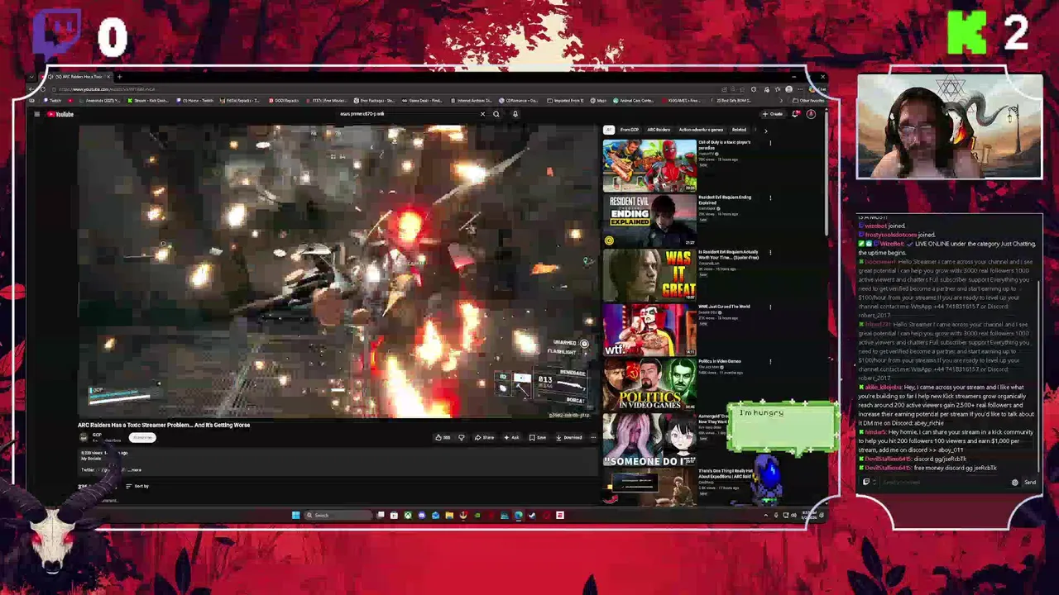
Task: Click the Ask button under video
Action: coord(513,438)
